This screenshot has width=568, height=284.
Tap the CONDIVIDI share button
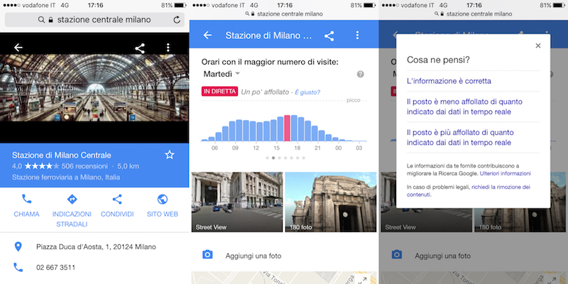(117, 200)
